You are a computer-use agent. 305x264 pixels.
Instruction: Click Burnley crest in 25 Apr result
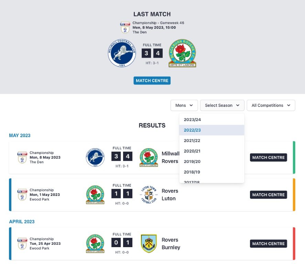149,243
